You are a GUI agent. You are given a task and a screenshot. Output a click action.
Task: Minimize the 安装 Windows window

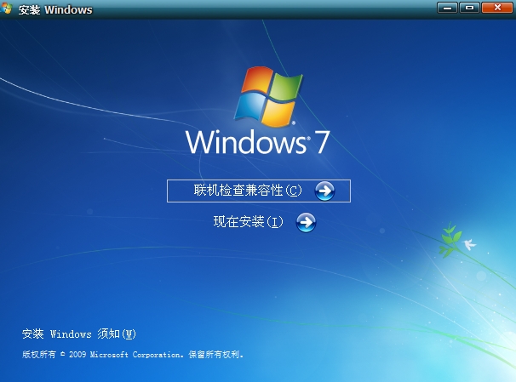[447, 8]
